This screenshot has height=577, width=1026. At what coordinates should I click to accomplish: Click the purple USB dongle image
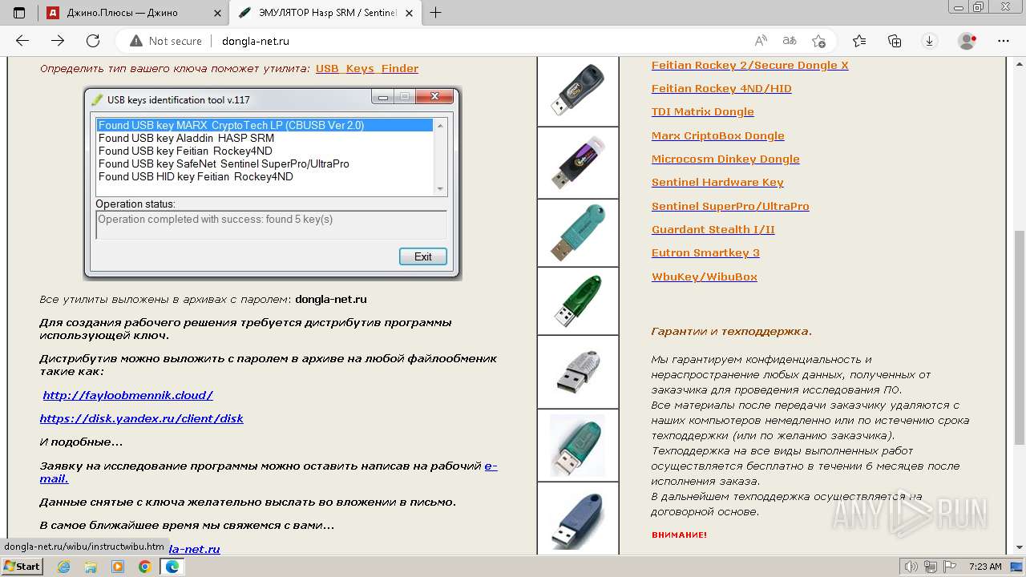coord(578,163)
